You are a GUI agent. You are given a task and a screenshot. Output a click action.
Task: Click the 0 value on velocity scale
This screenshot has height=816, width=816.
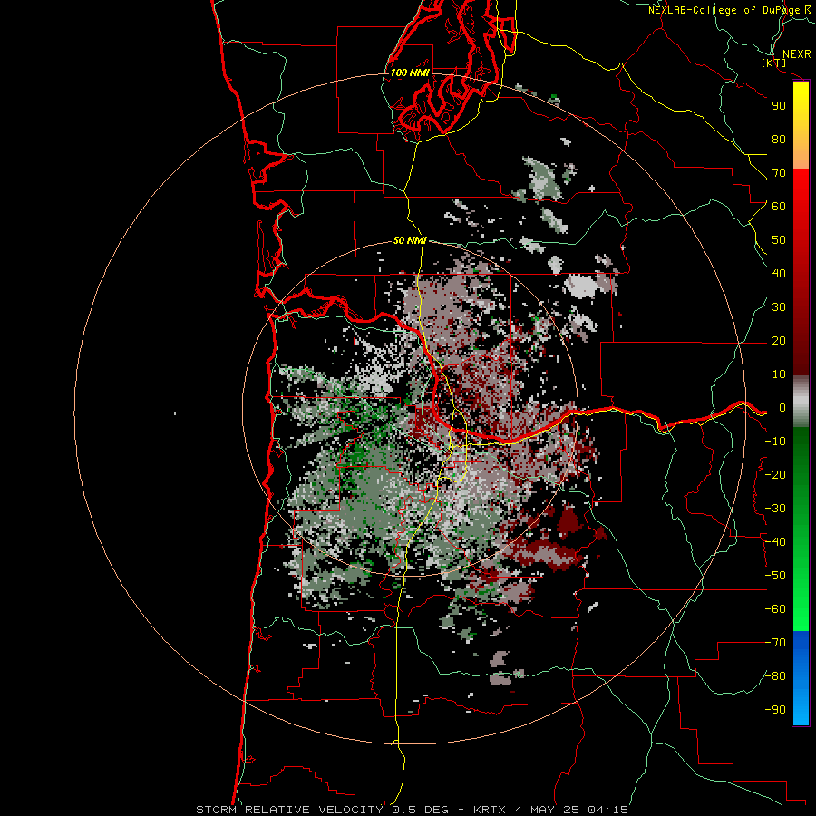[x=782, y=408]
